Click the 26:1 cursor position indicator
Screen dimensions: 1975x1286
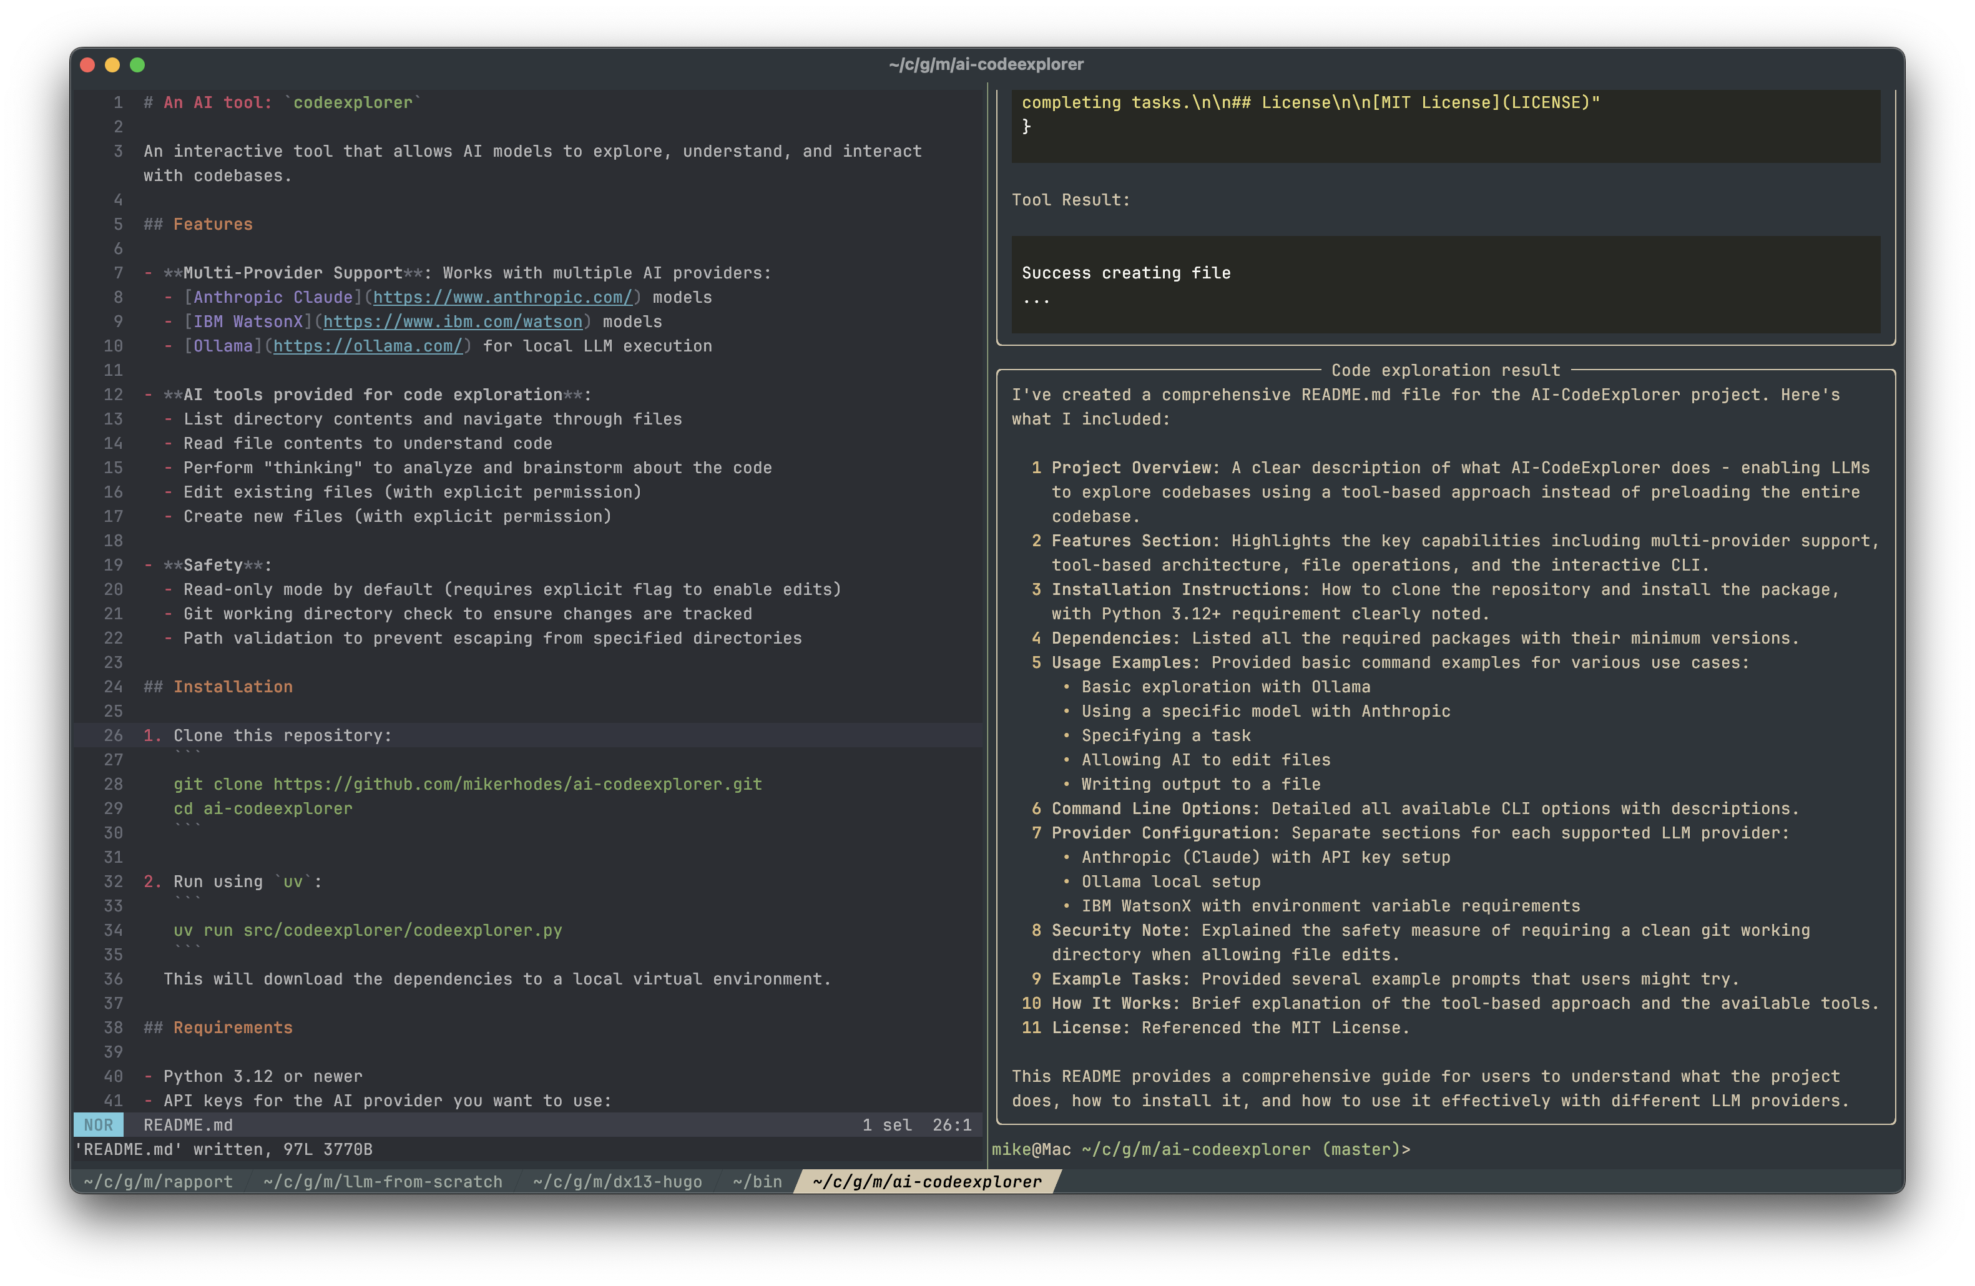952,1125
